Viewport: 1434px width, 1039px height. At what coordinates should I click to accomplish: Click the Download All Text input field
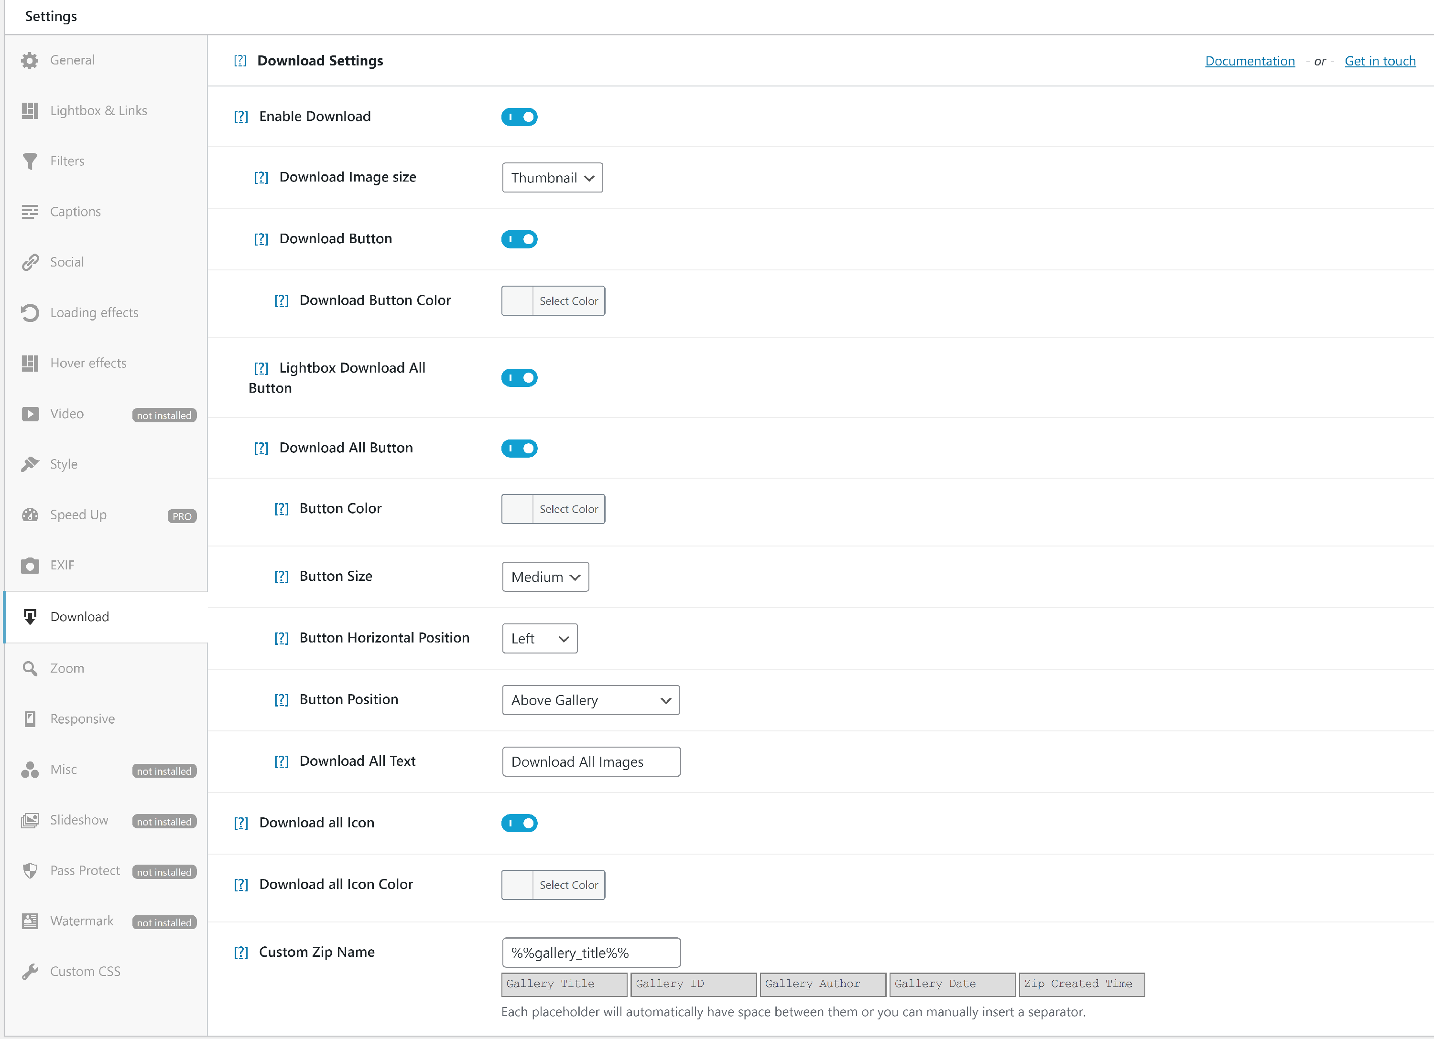click(x=591, y=761)
